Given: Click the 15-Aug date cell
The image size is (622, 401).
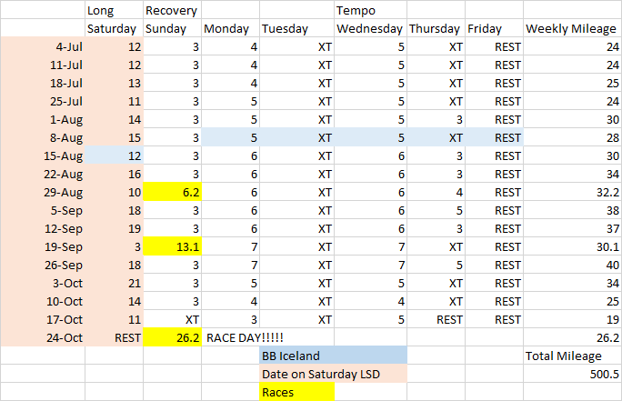Looking at the screenshot, I should click(x=43, y=155).
